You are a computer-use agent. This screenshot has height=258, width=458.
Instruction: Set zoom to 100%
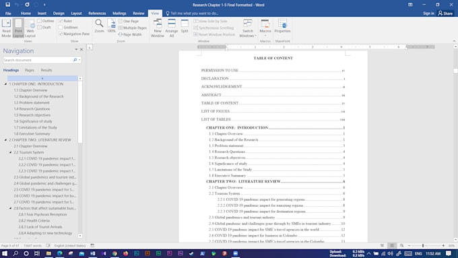(111, 26)
